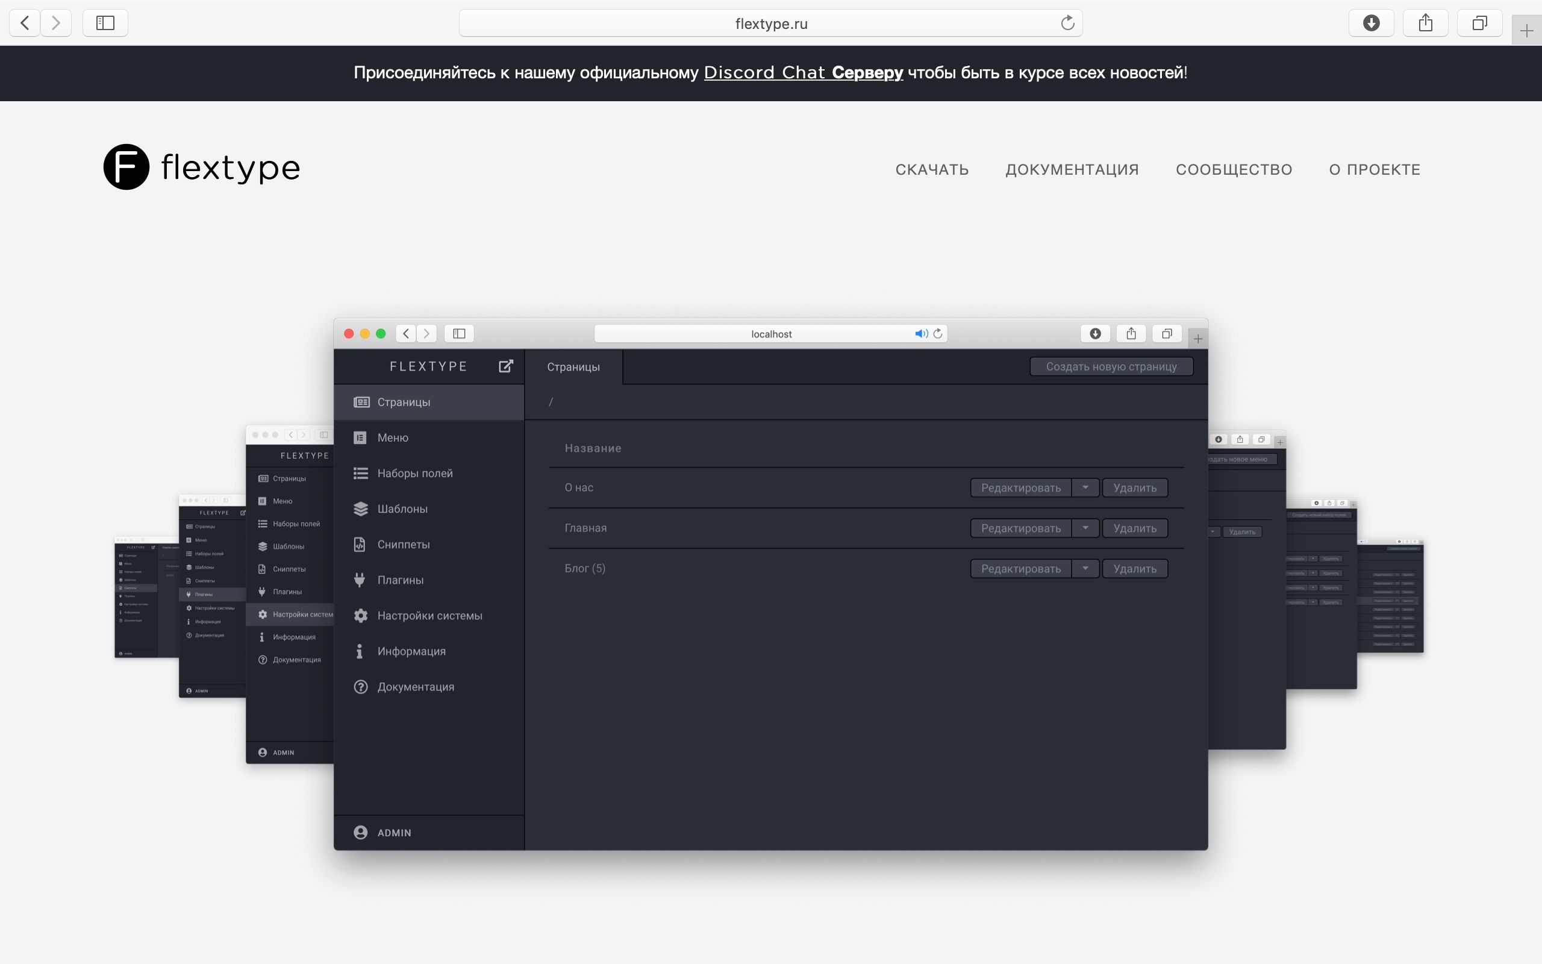Viewport: 1542px width, 964px height.
Task: Reload flextype.ru using the refresh icon
Action: pyautogui.click(x=1067, y=23)
